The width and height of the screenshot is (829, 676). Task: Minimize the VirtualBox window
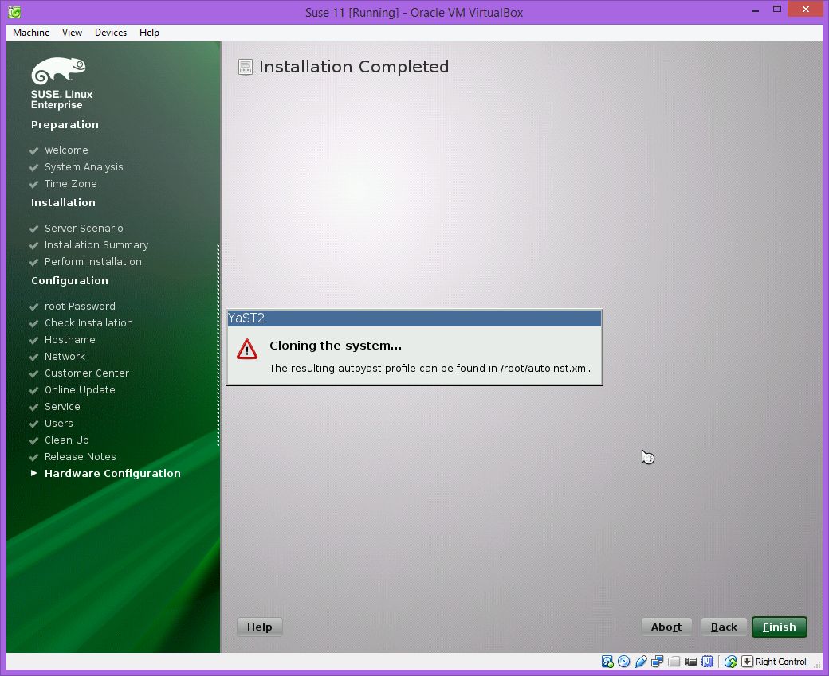click(756, 10)
